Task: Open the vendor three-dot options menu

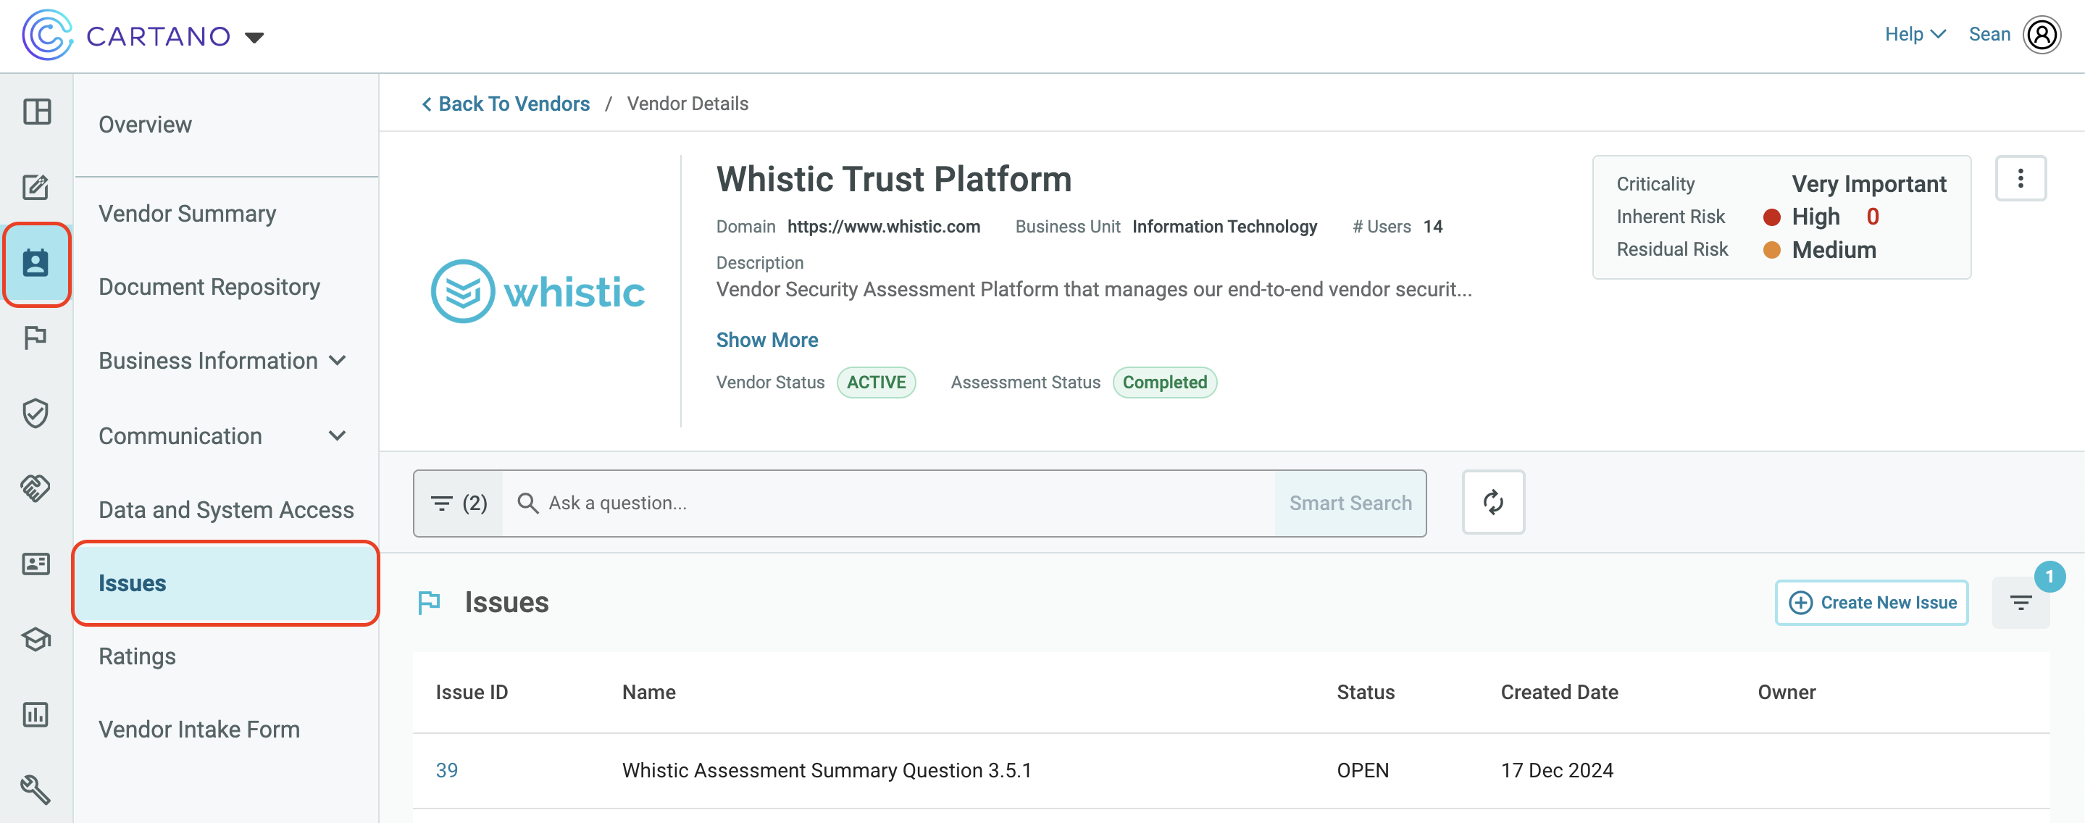Action: [x=2020, y=178]
